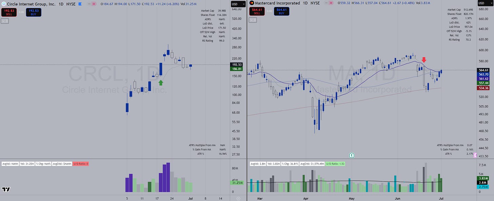The image size is (494, 201).
Task: Change the 1D interval on the Mastercard chart
Action: tap(306, 3)
